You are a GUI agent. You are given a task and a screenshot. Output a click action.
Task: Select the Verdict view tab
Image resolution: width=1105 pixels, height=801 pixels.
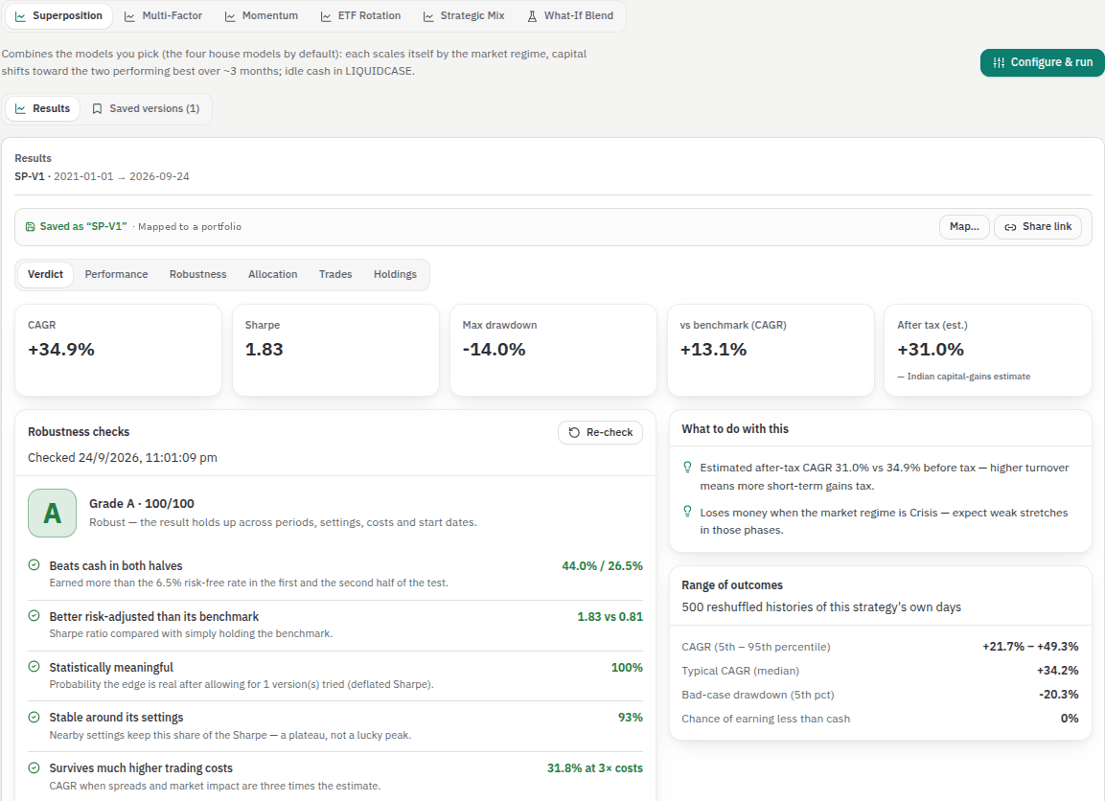point(45,275)
